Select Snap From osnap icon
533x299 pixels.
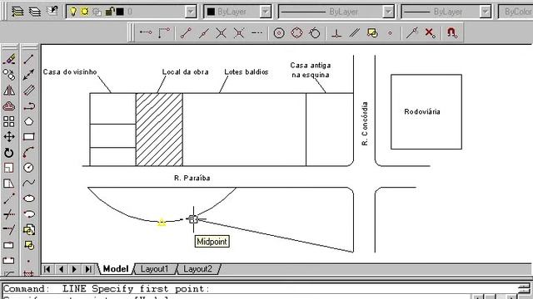pyautogui.click(x=163, y=33)
